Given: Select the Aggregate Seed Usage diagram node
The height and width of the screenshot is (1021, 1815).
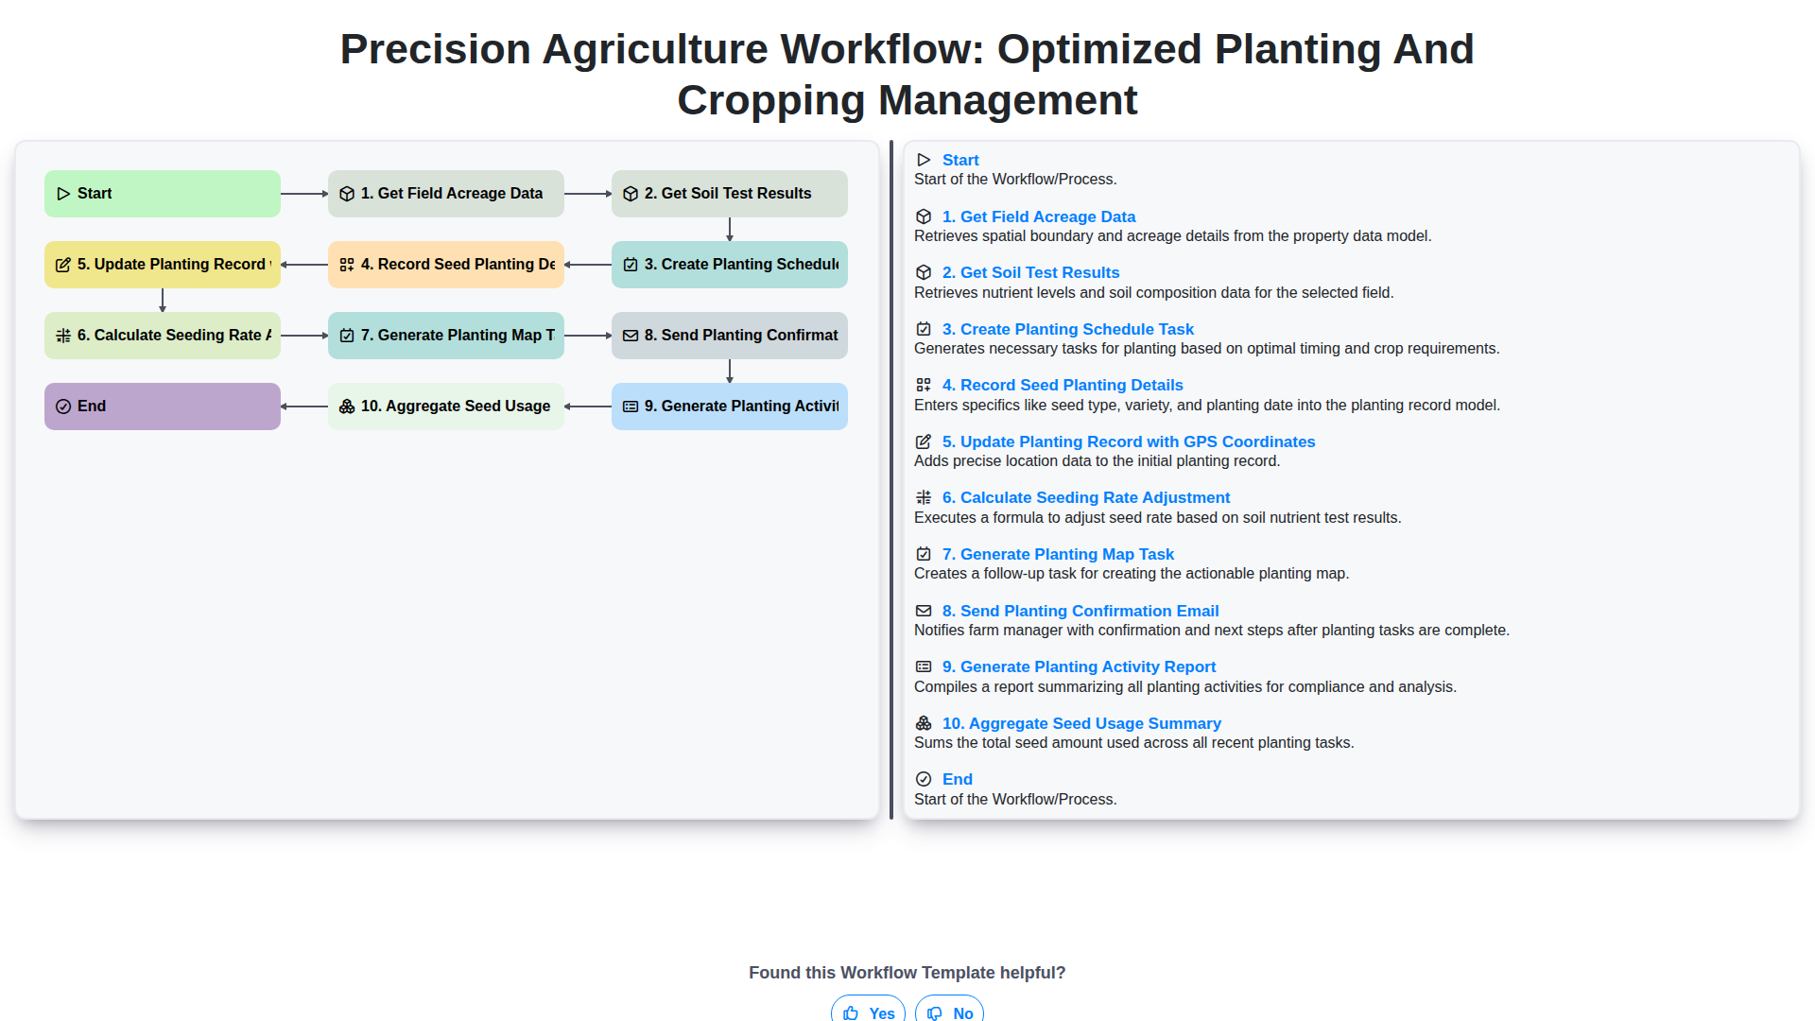Looking at the screenshot, I should [x=446, y=407].
